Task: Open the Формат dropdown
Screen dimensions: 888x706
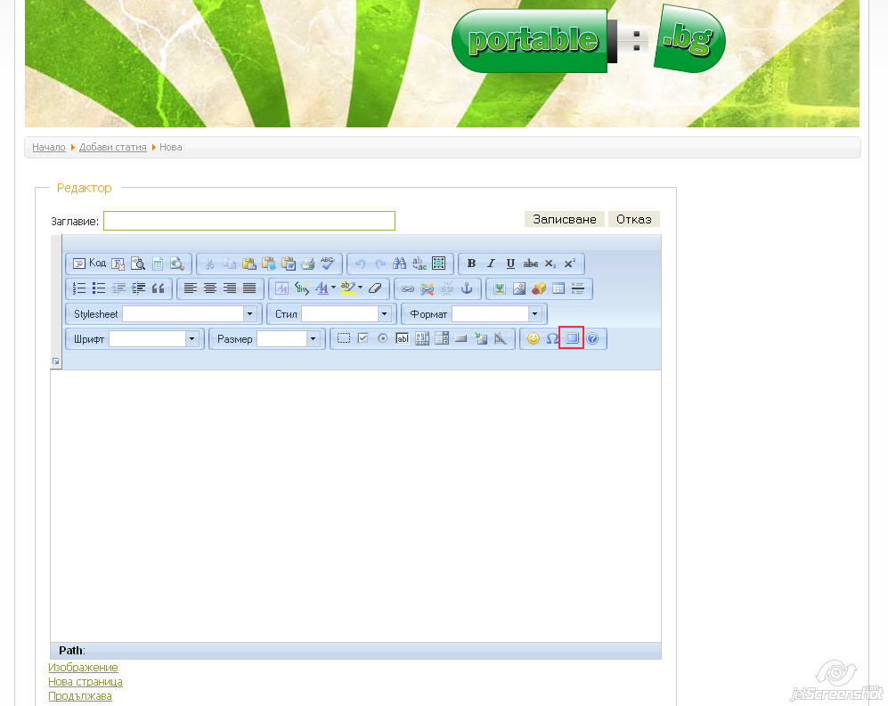Action: [x=534, y=313]
